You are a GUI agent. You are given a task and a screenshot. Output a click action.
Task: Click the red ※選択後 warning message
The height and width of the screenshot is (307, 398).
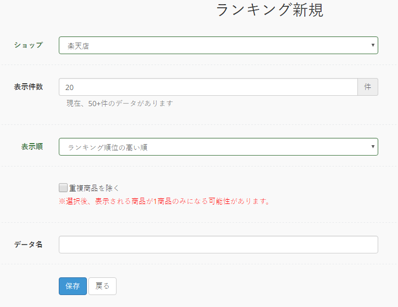[164, 201]
